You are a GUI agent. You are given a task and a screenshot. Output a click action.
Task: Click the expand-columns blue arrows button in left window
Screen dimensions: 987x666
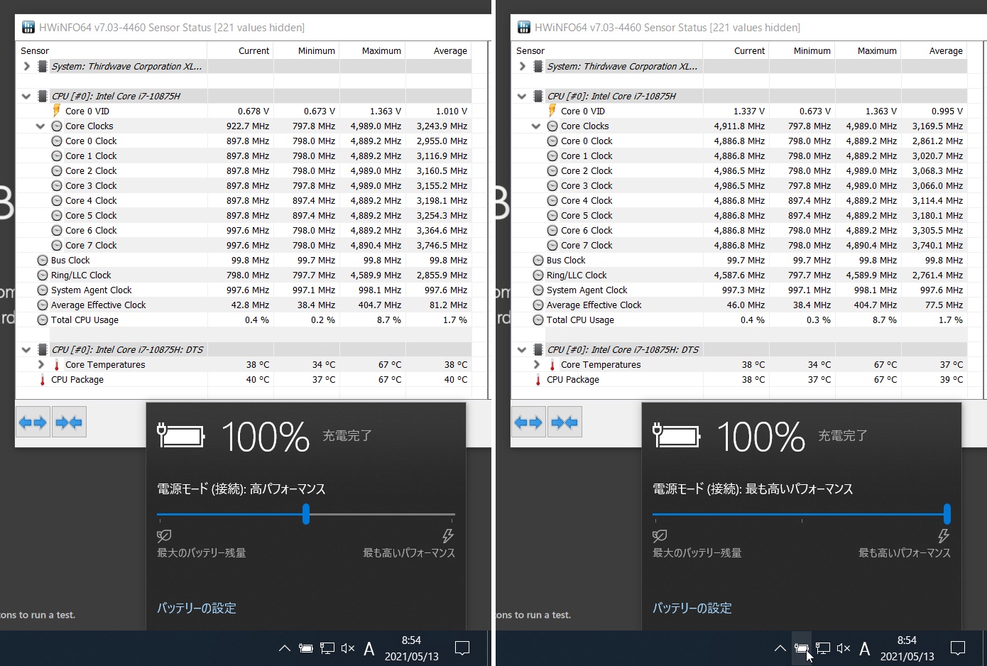tap(33, 422)
